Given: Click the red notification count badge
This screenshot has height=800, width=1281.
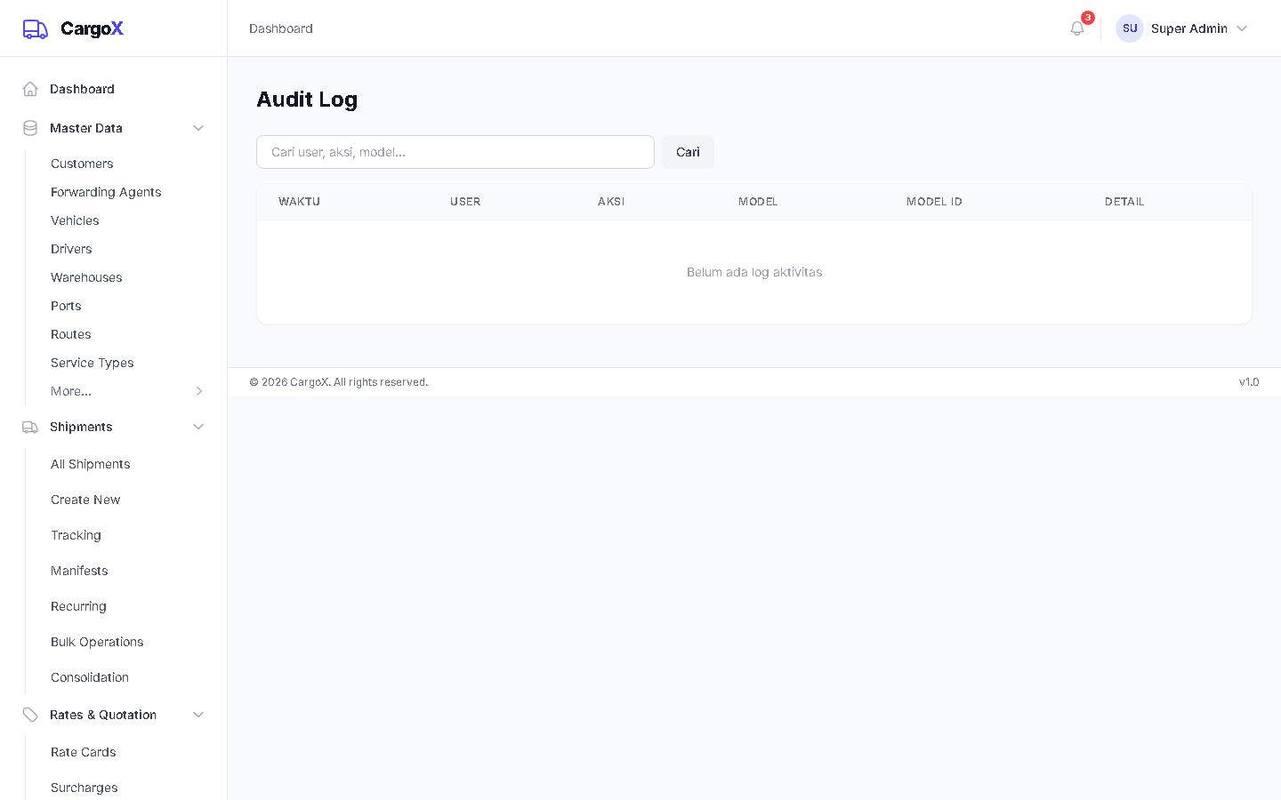Looking at the screenshot, I should pos(1088,18).
